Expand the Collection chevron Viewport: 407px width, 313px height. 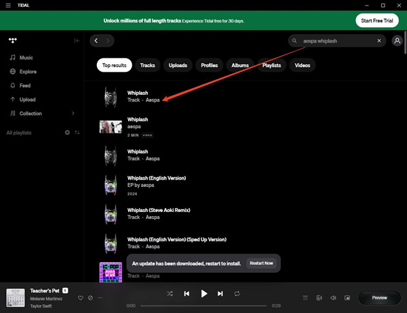coord(73,113)
